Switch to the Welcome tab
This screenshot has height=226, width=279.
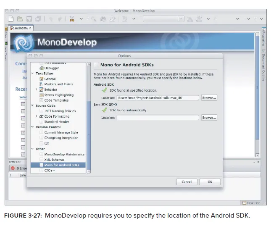tap(21, 28)
